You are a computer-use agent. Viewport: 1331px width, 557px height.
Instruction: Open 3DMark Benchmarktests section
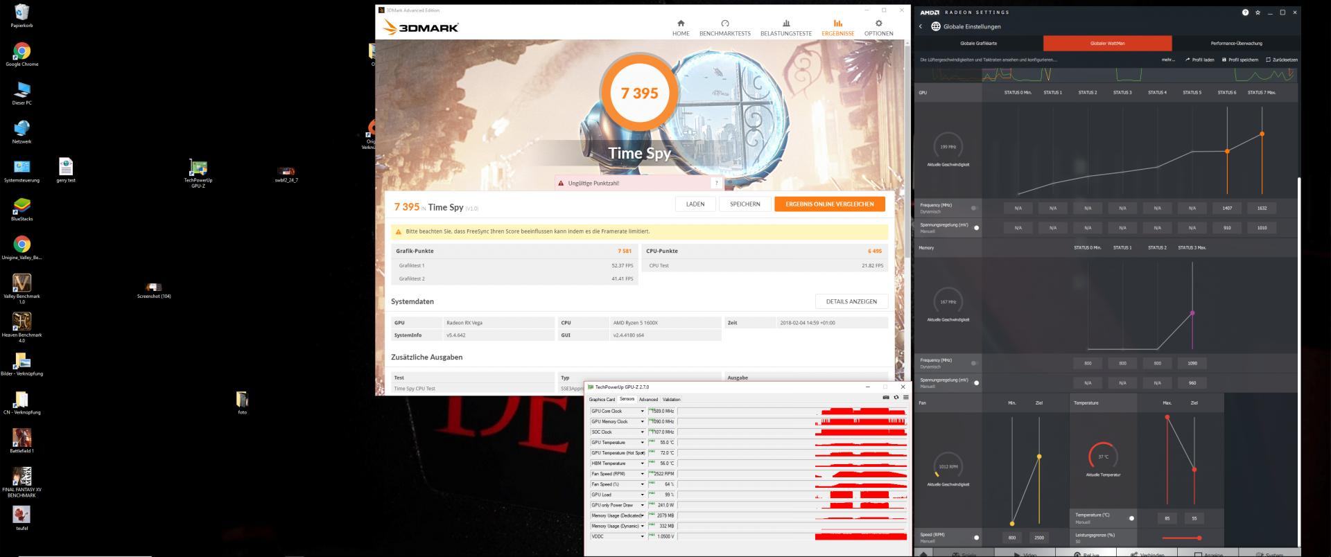tap(724, 28)
